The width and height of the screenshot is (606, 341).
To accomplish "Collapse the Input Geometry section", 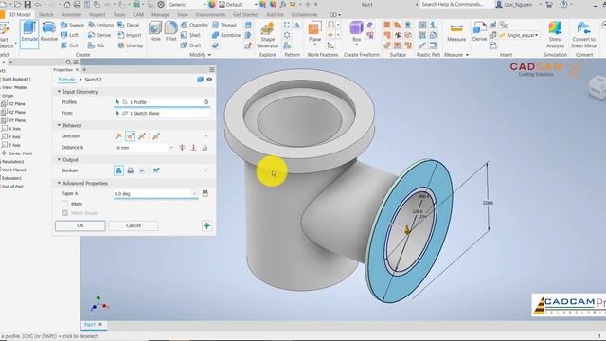I will pos(59,92).
